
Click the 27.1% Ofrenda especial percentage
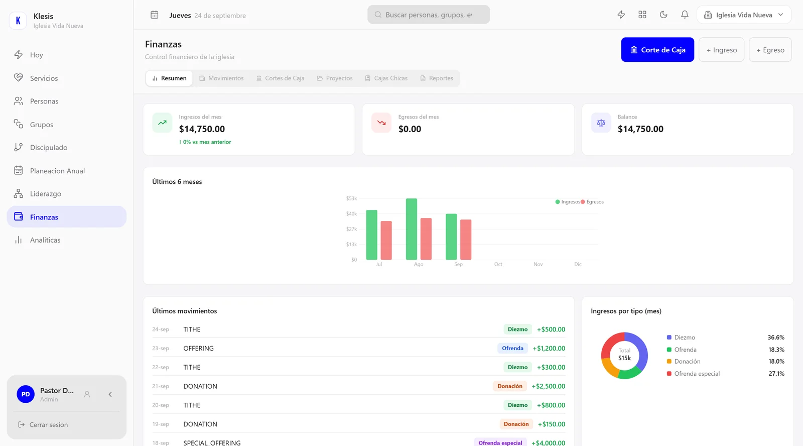pyautogui.click(x=776, y=374)
